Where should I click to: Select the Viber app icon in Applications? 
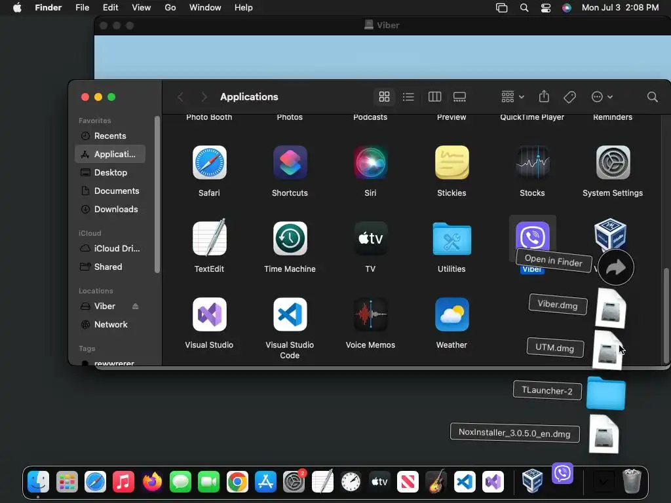click(x=532, y=234)
